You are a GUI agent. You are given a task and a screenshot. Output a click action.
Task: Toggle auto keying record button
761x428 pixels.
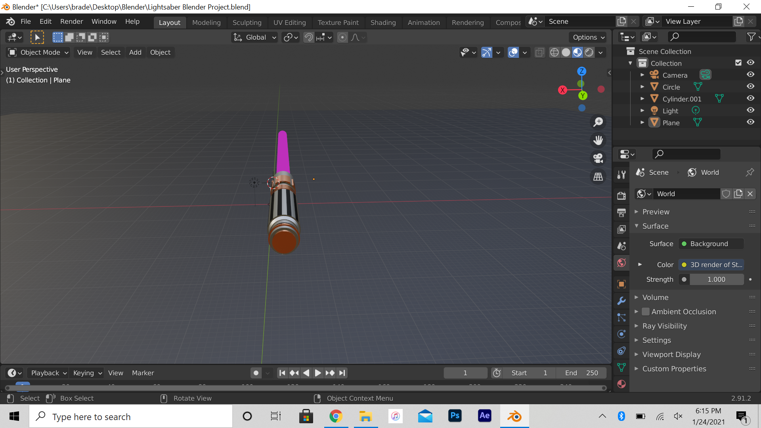pos(256,373)
